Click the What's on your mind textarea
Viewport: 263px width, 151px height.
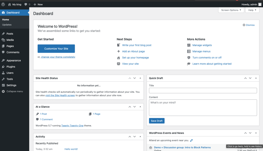(x=203, y=108)
